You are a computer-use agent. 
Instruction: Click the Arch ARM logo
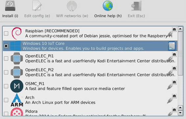point(17,100)
